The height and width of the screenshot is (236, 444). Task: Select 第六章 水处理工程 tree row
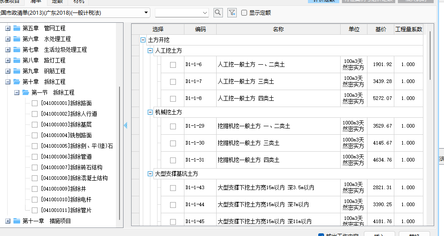(47, 39)
